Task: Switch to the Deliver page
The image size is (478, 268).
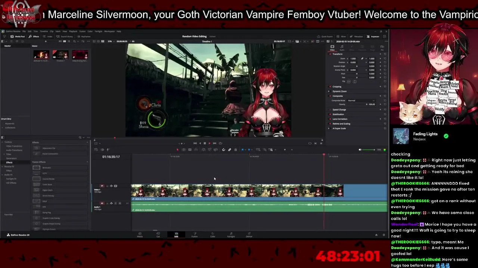Action: (x=249, y=235)
